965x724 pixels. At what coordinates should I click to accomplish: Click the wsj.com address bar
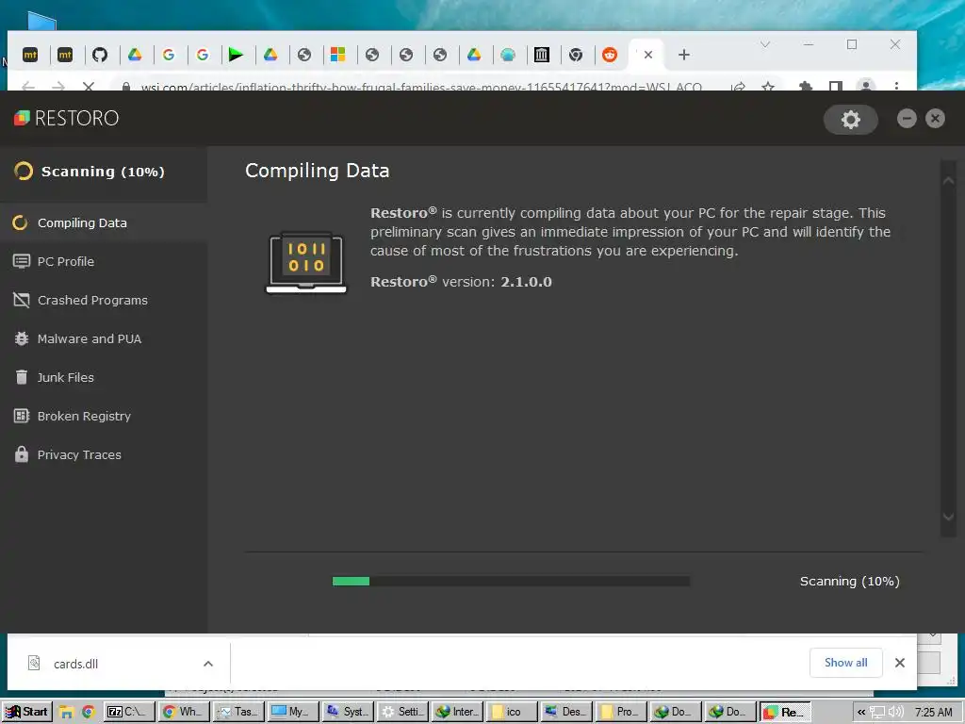click(421, 87)
